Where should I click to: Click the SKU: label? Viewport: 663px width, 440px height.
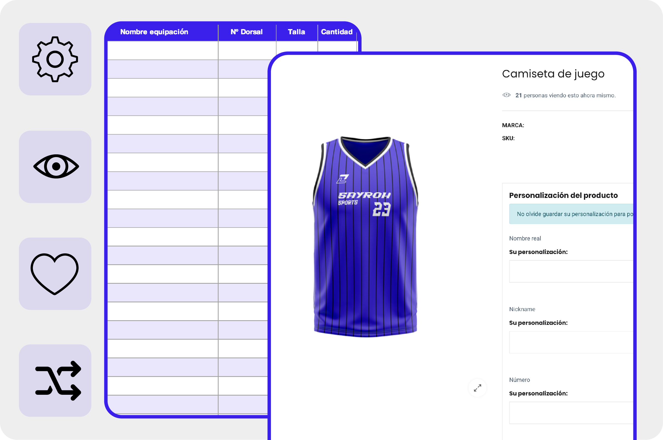coord(508,138)
